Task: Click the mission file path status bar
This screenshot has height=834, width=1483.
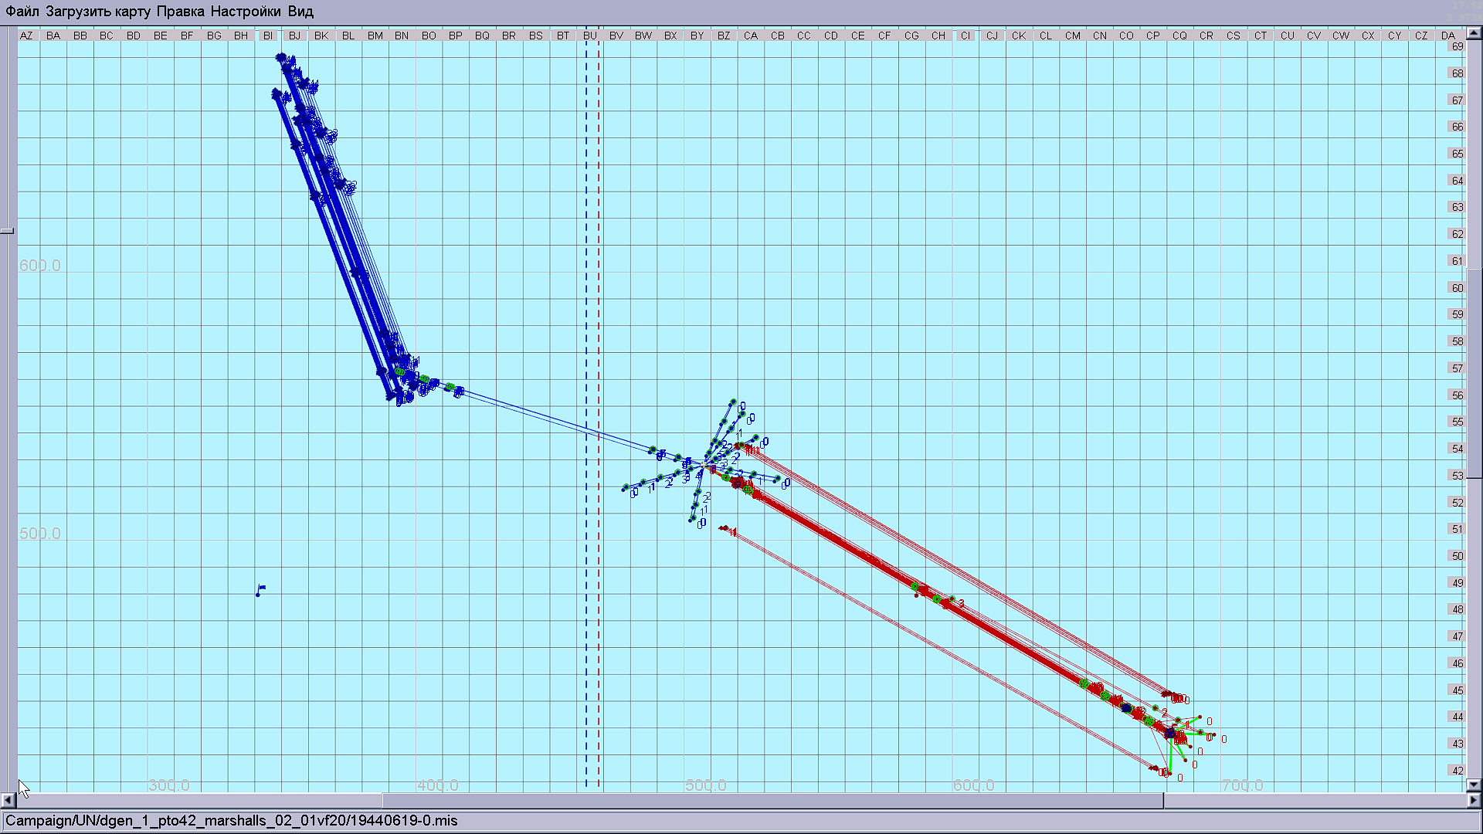Action: pyautogui.click(x=232, y=820)
